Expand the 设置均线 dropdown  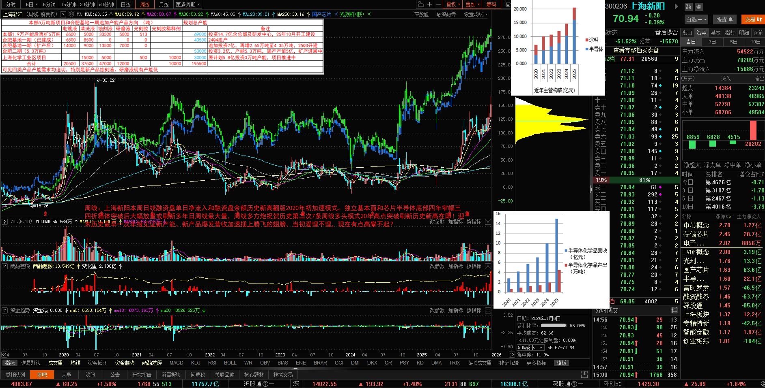tap(476, 14)
